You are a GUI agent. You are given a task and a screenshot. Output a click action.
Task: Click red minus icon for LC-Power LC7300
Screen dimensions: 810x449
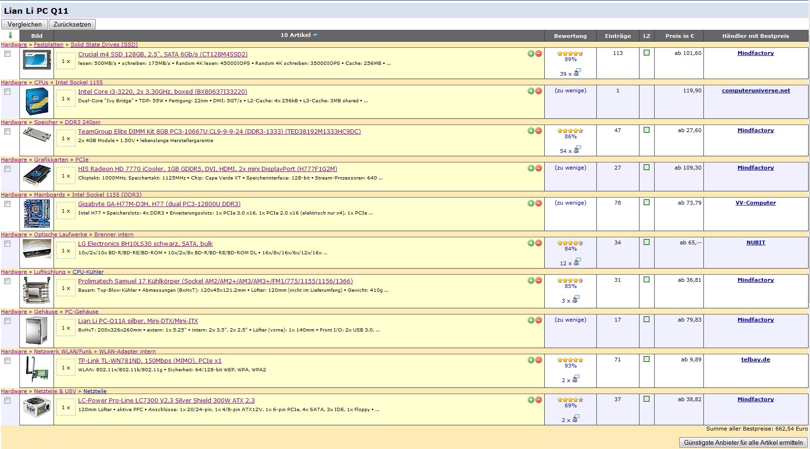539,400
